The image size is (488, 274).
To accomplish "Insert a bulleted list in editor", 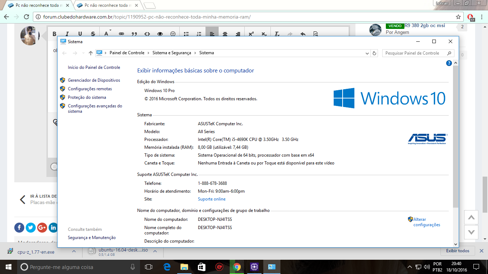I will point(186,34).
